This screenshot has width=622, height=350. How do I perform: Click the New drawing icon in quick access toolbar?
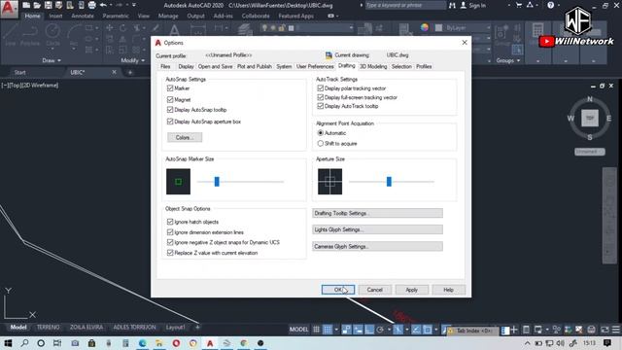[x=26, y=5]
